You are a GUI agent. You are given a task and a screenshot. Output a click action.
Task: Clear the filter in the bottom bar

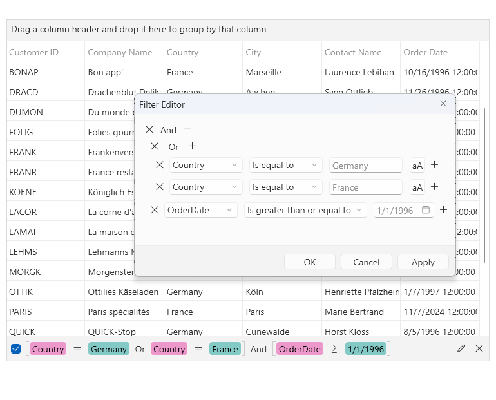(479, 348)
